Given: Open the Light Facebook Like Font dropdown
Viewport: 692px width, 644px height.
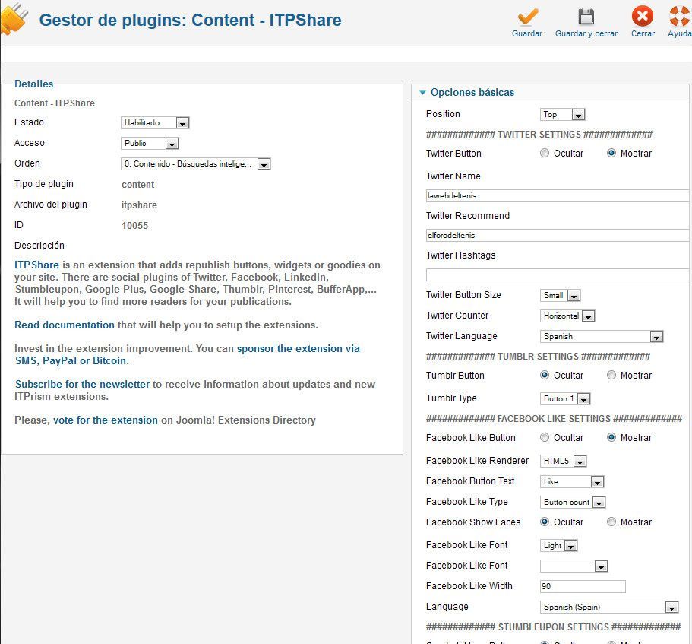Looking at the screenshot, I should tap(559, 545).
